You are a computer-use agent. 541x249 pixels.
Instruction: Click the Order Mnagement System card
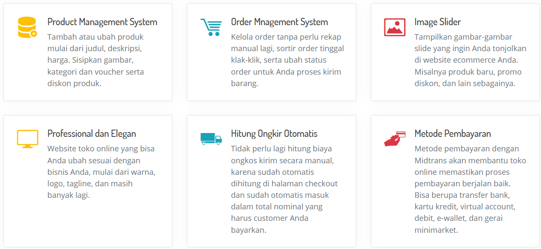tap(271, 52)
